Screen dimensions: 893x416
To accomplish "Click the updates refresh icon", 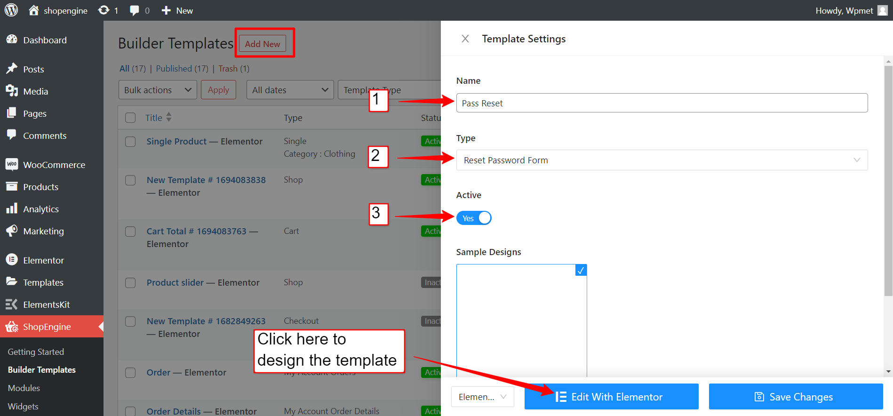I will [104, 10].
